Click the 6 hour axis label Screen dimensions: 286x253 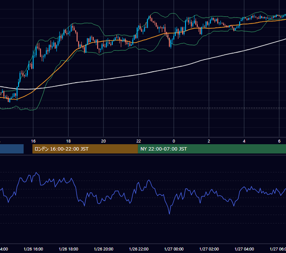(279, 141)
